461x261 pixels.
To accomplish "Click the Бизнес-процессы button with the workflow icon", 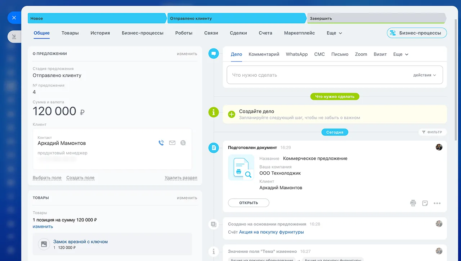I will [x=417, y=33].
